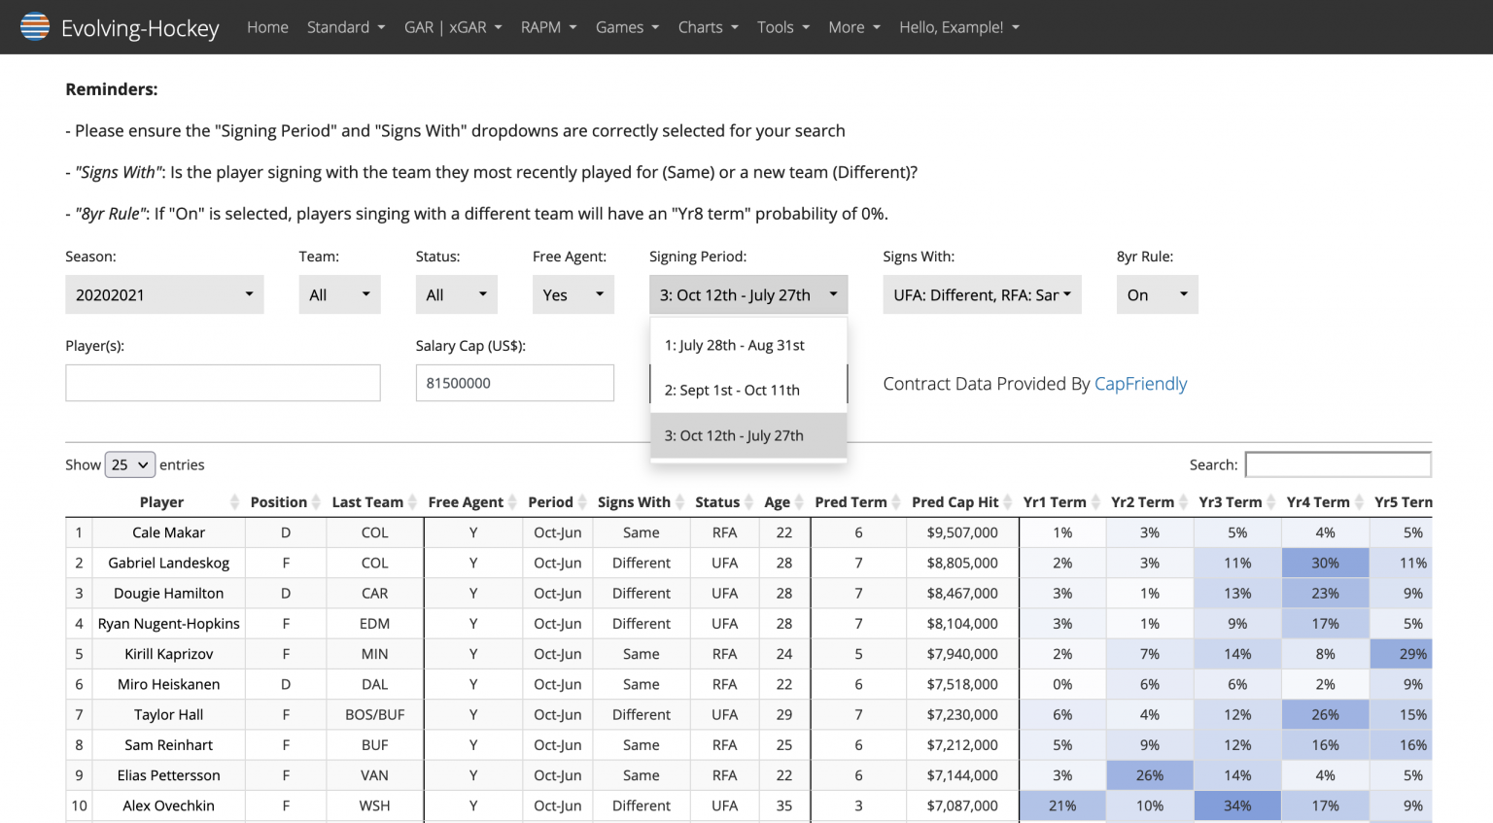The height and width of the screenshot is (823, 1493).
Task: Sort table by Status column
Action: (x=717, y=502)
